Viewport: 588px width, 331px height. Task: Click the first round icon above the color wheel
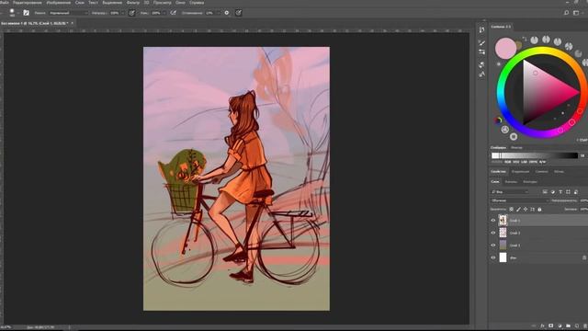(x=535, y=40)
